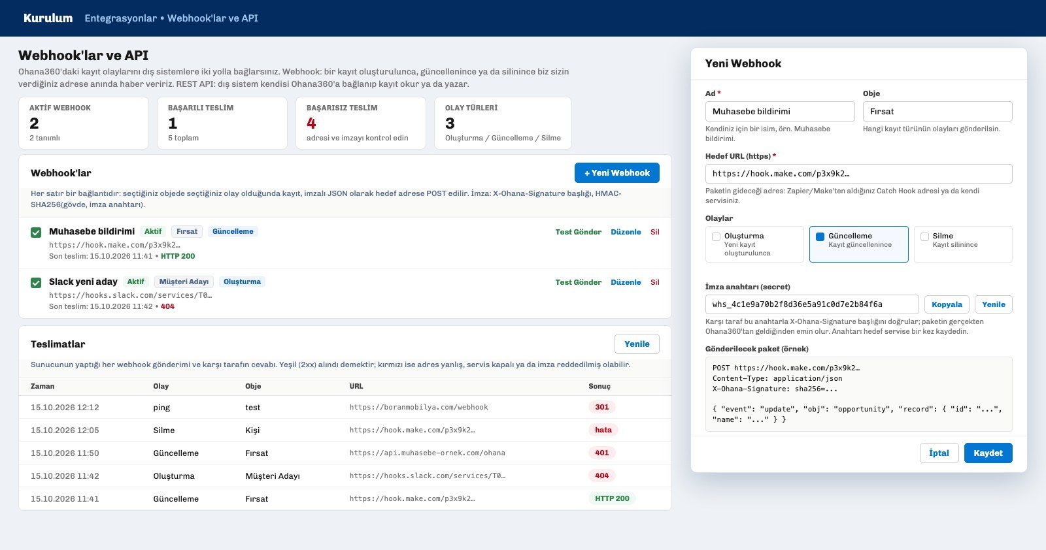Refresh the Teslimatlar list with Yenile
The width and height of the screenshot is (1046, 550).
[637, 344]
